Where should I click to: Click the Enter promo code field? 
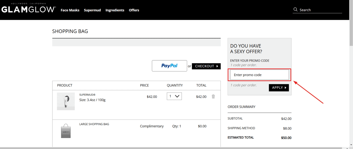[x=259, y=75]
